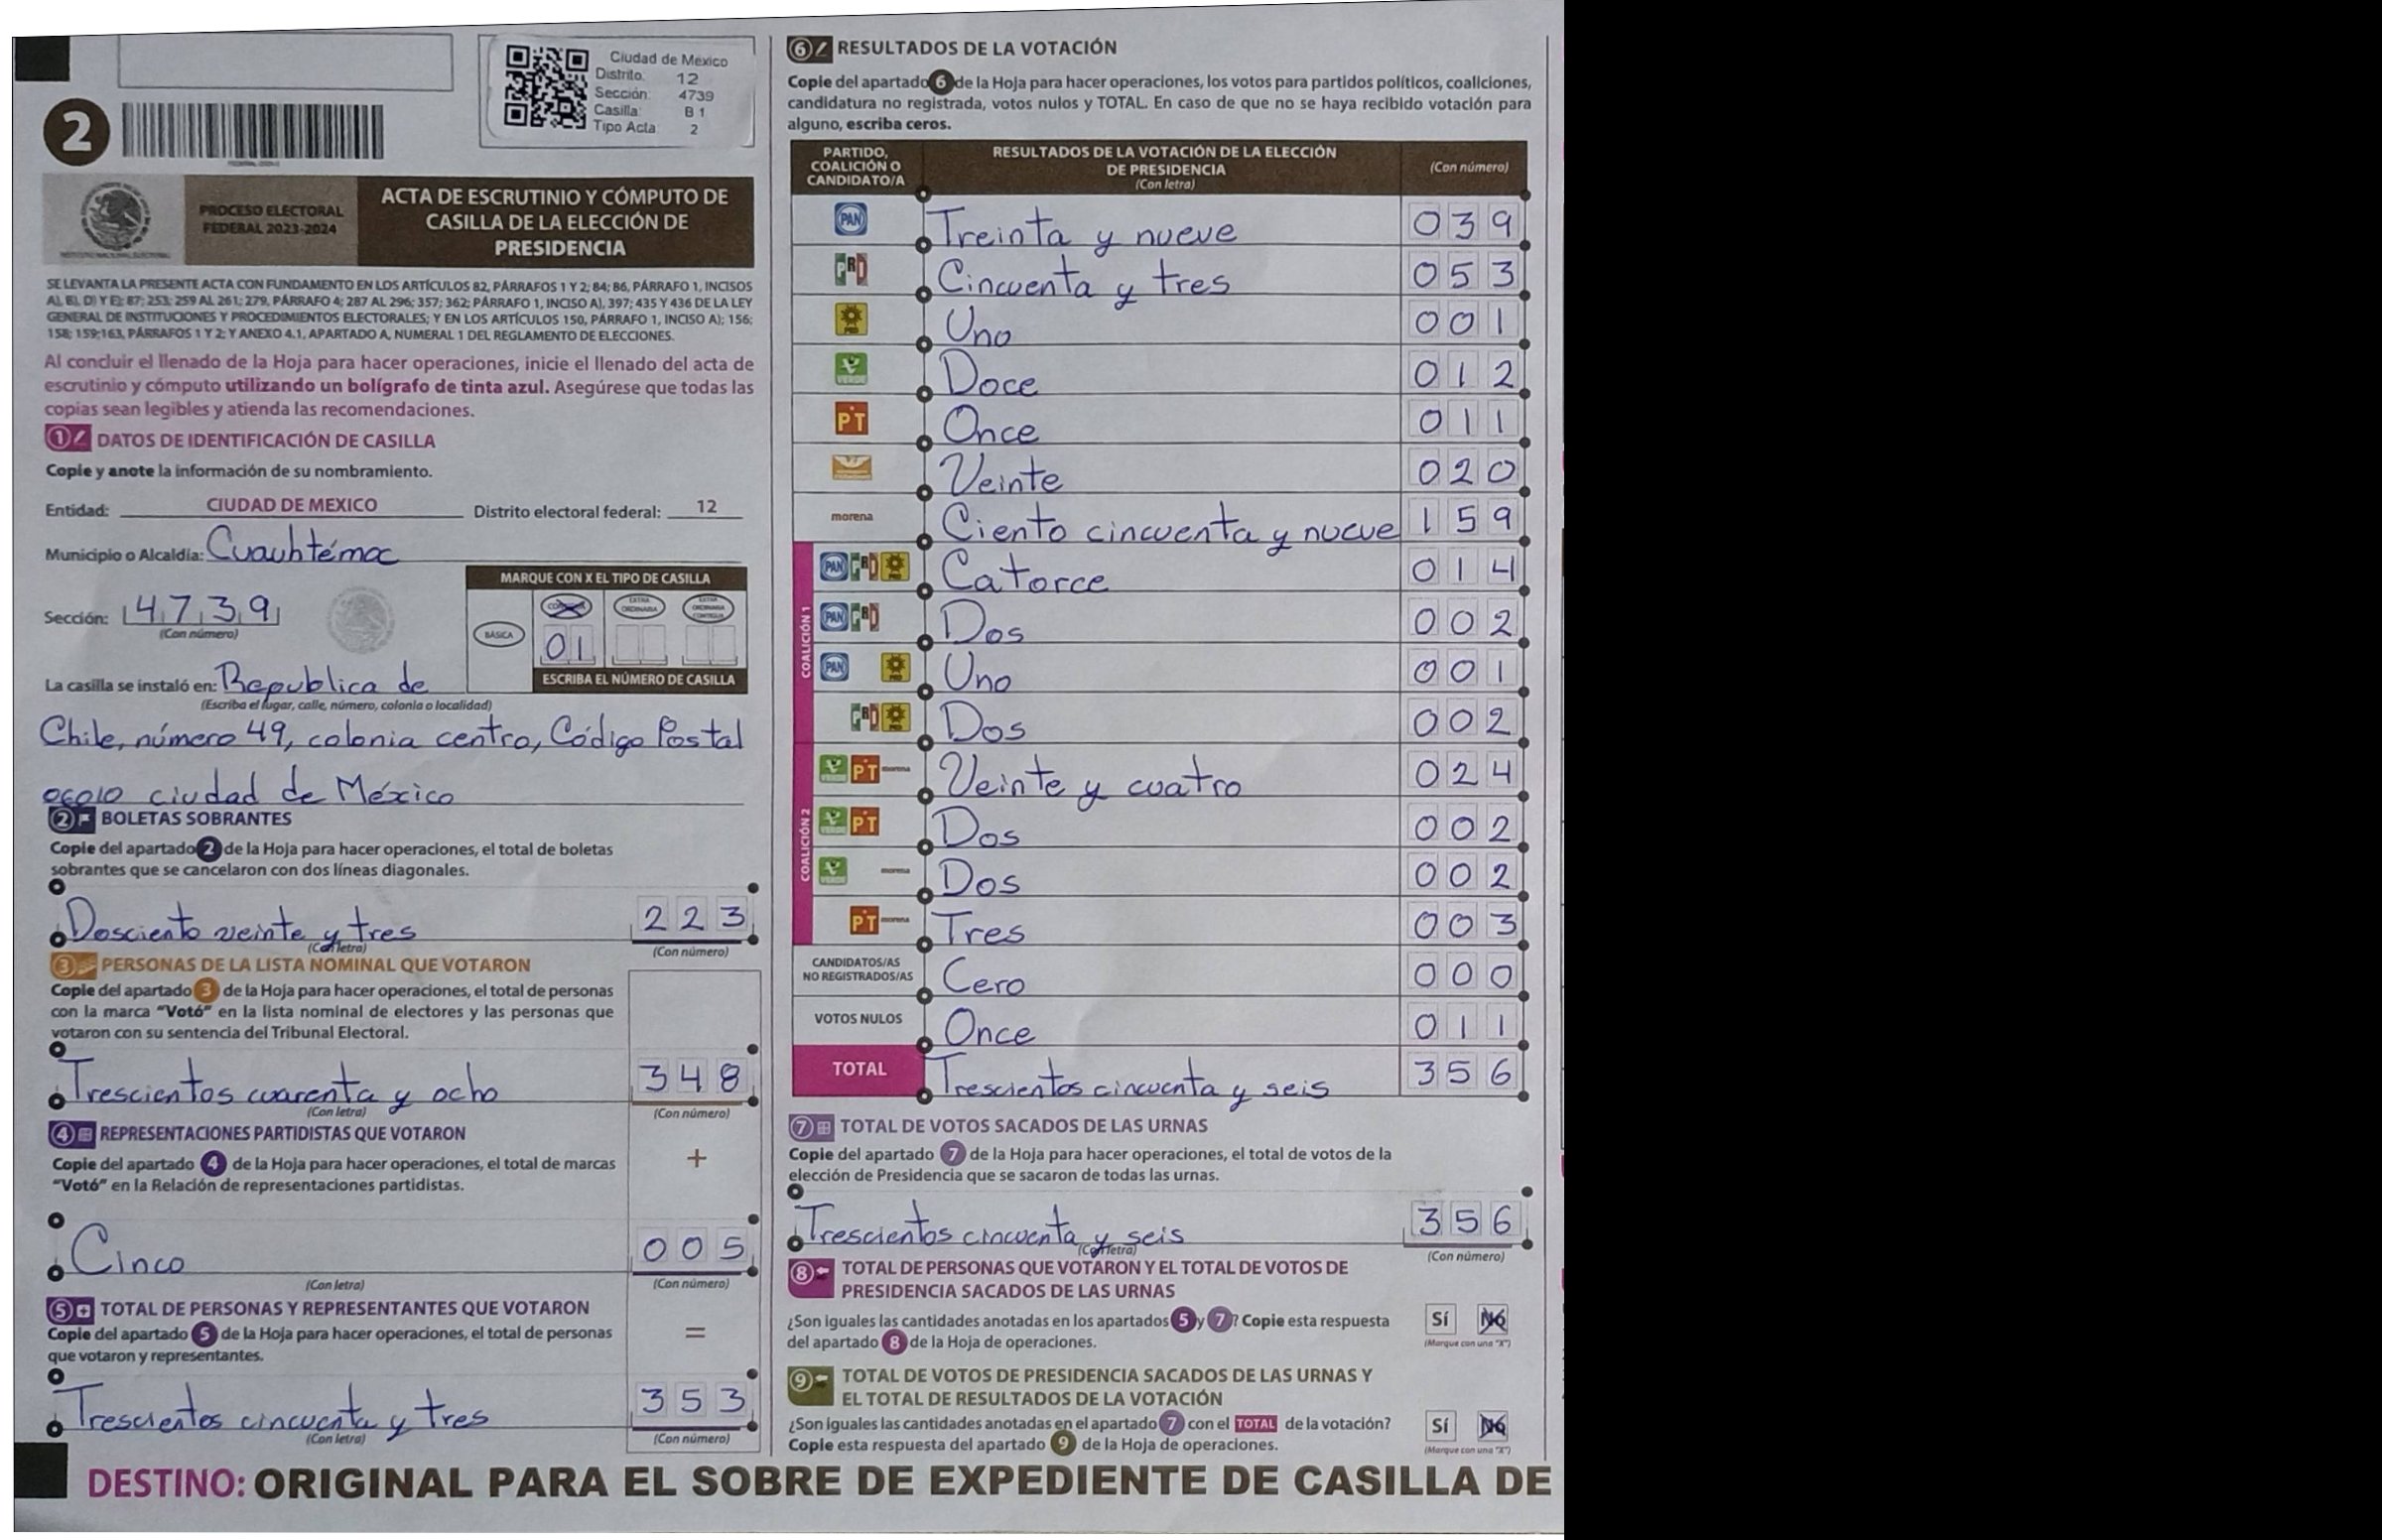Click the empty rectangular box at top left

point(285,62)
